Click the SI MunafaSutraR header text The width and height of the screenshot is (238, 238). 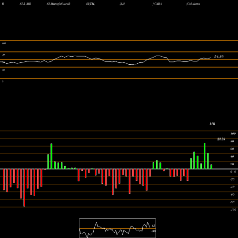[x=59, y=4]
